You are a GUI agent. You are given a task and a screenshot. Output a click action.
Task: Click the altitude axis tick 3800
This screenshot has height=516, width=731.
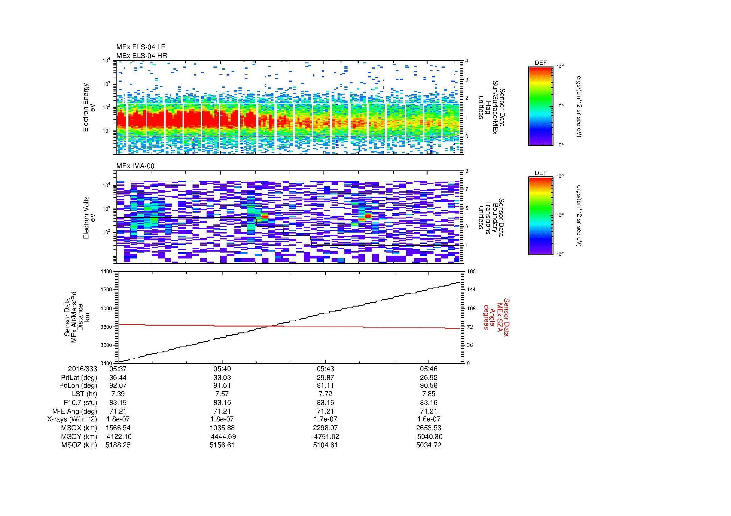107,327
